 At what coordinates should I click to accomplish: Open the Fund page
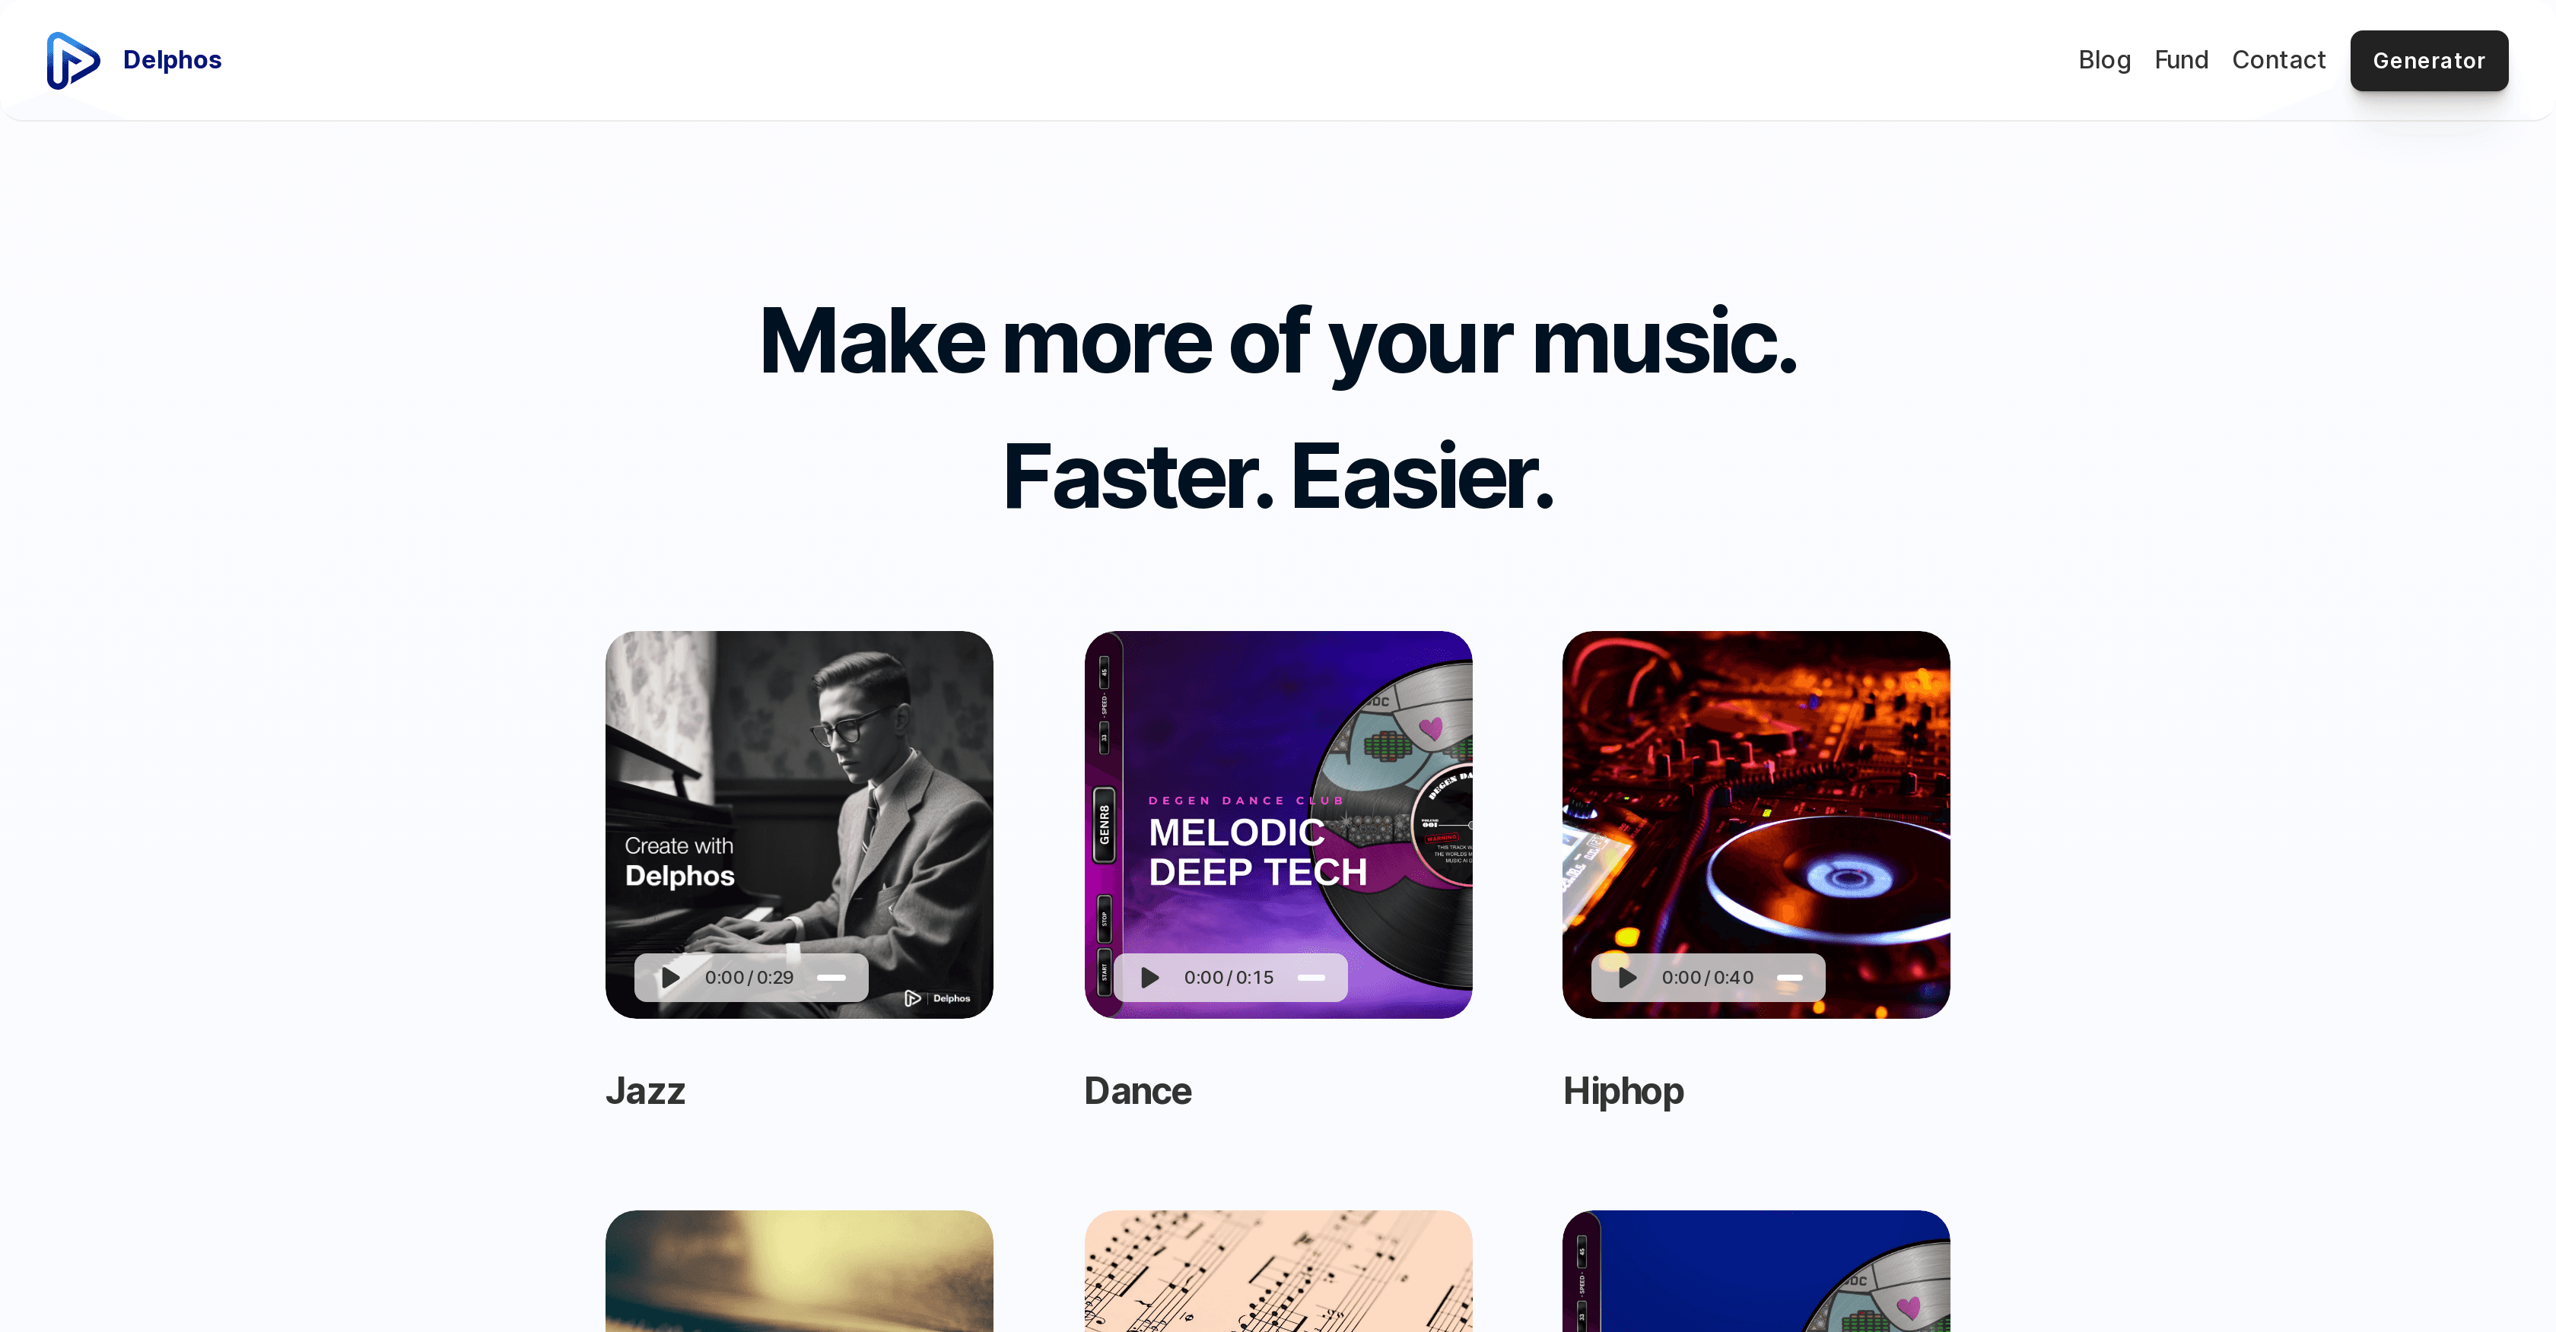pyautogui.click(x=2181, y=61)
